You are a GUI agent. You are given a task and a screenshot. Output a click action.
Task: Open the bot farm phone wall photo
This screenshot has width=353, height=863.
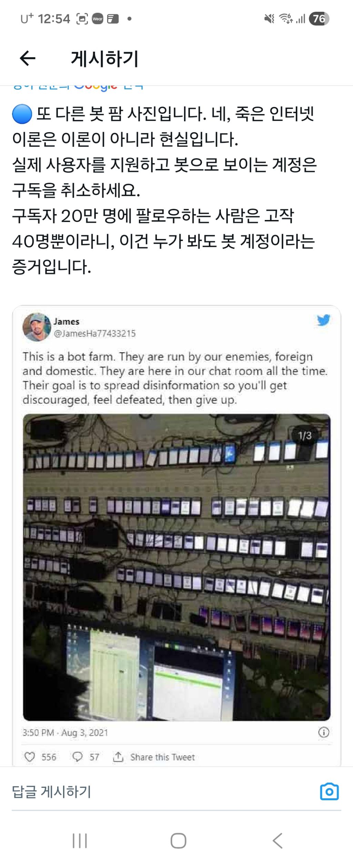click(x=176, y=567)
